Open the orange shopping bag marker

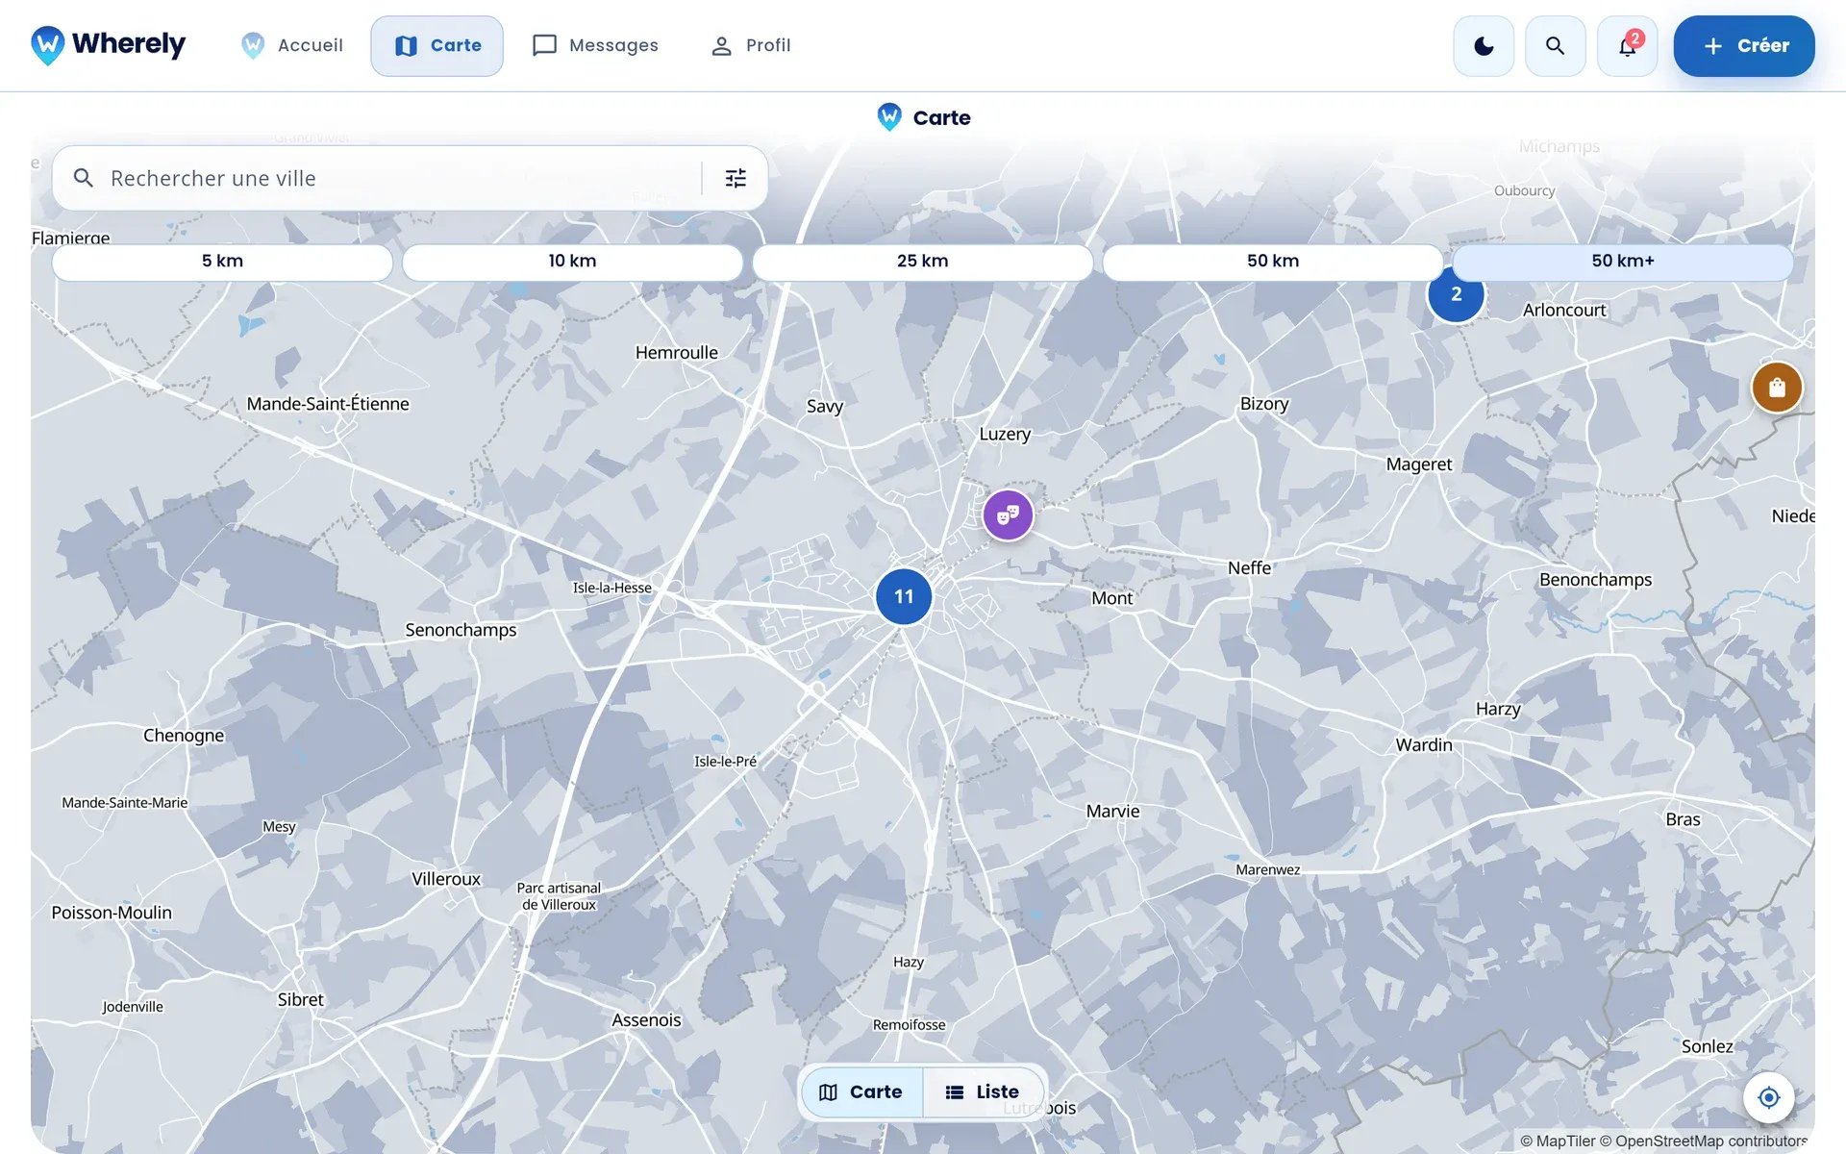(x=1777, y=388)
